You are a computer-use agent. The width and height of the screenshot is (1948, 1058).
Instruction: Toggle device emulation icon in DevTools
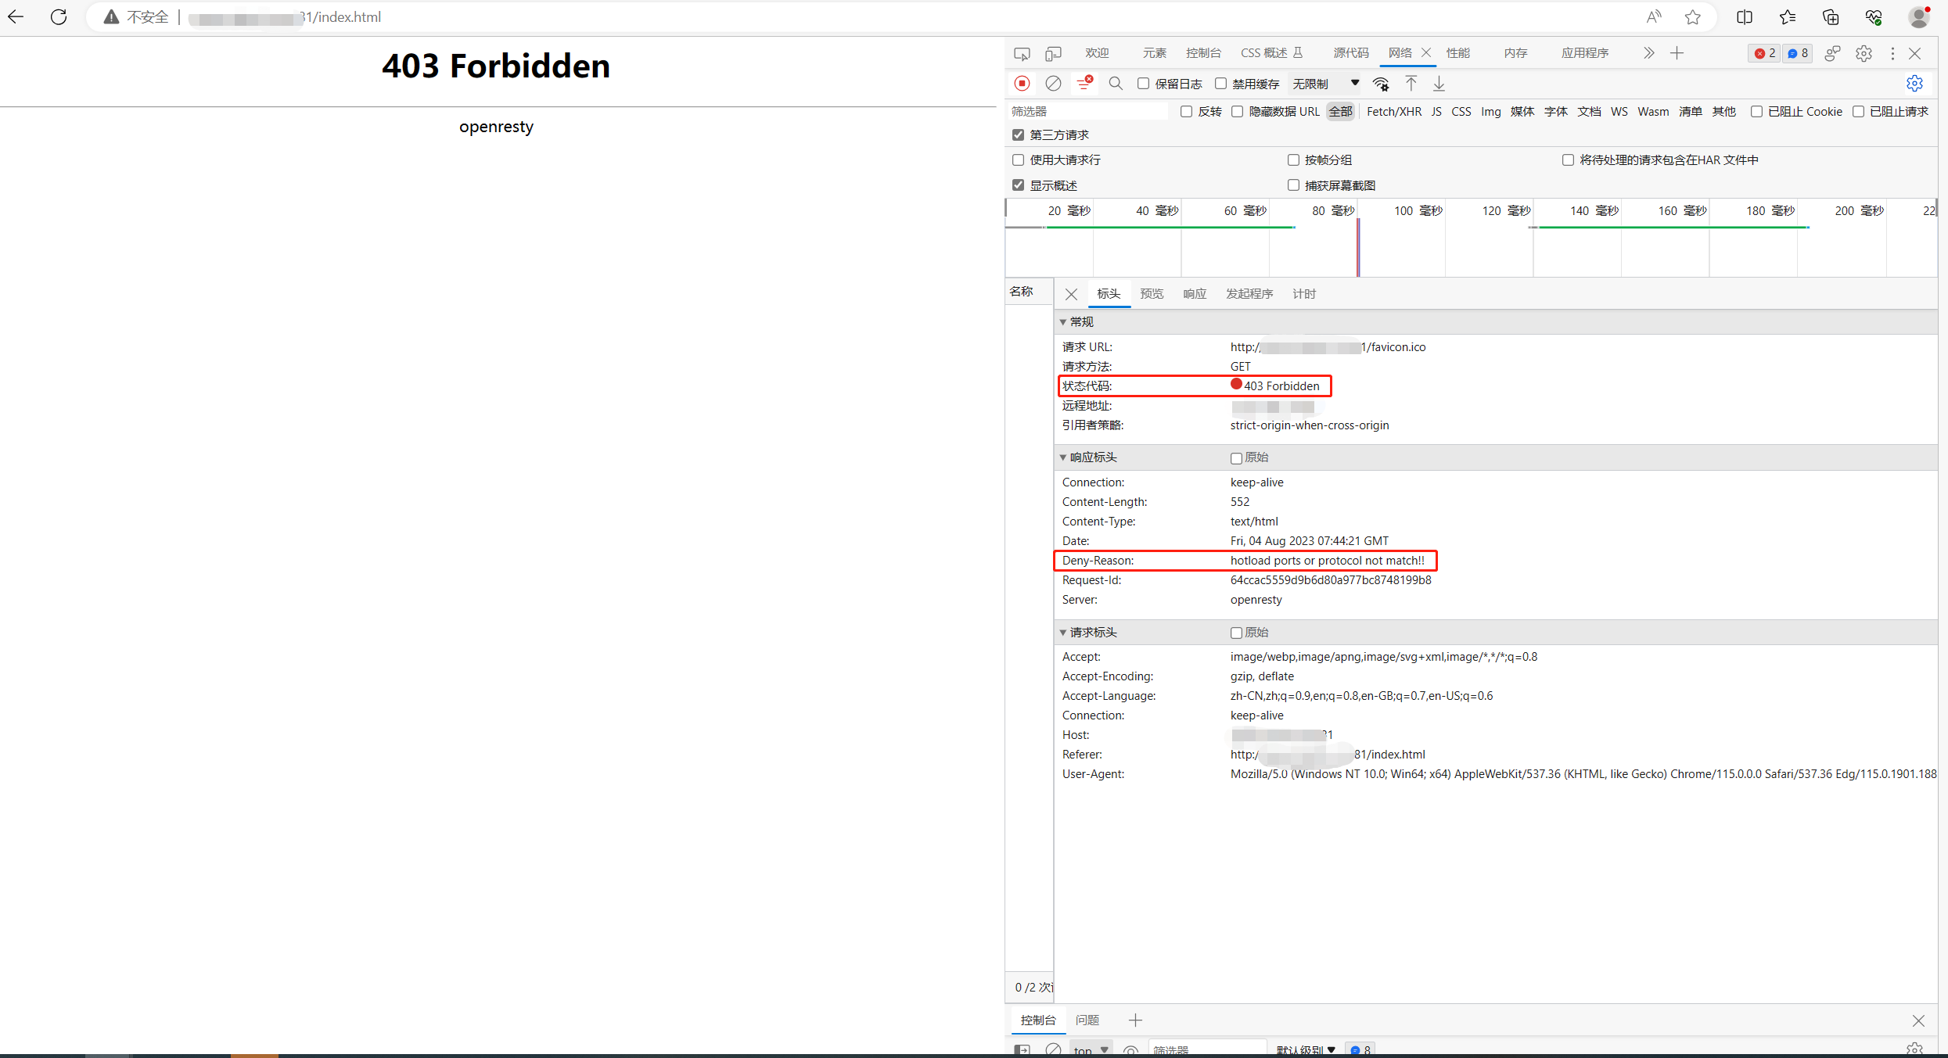[x=1053, y=53]
